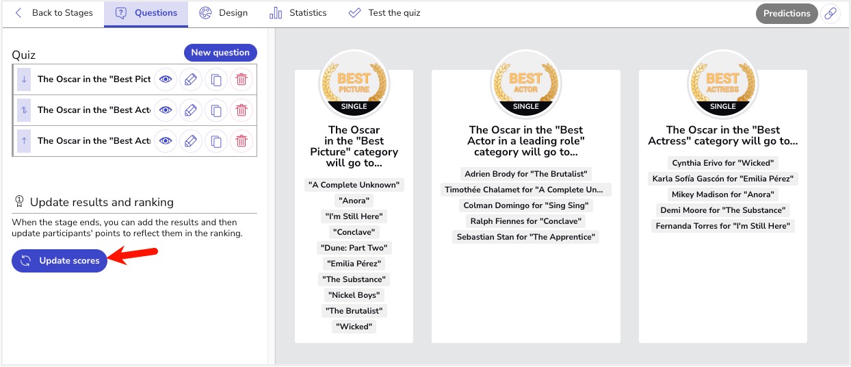Pick Sebastian Stan for "The Apprentice"

pyautogui.click(x=526, y=237)
